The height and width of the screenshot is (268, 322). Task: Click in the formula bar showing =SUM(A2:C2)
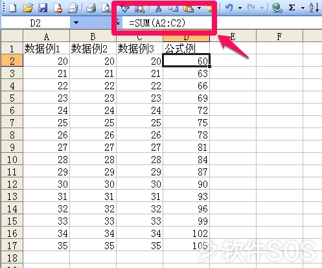(x=167, y=23)
